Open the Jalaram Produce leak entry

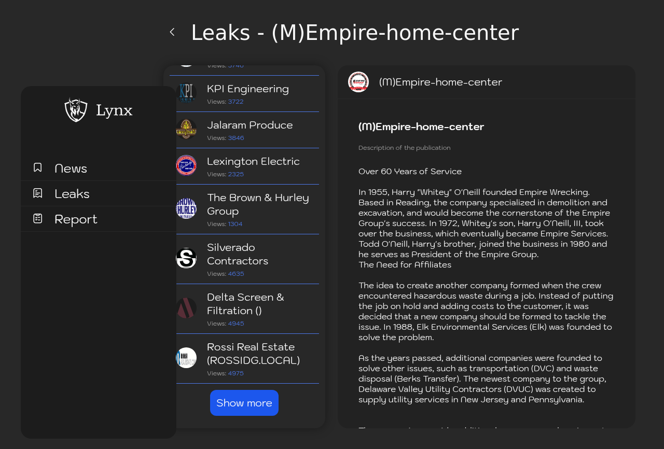click(244, 130)
